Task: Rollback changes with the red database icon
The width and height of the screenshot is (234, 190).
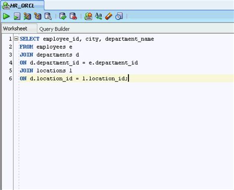Action: (x=73, y=16)
